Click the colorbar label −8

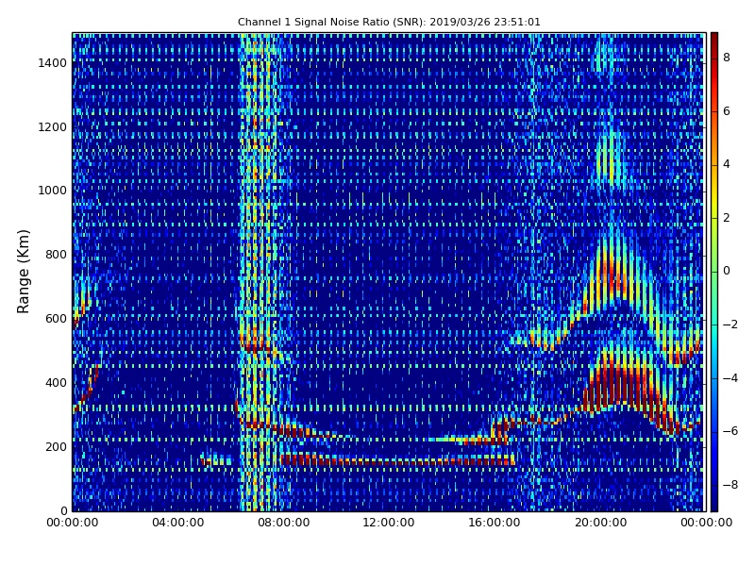tap(730, 485)
